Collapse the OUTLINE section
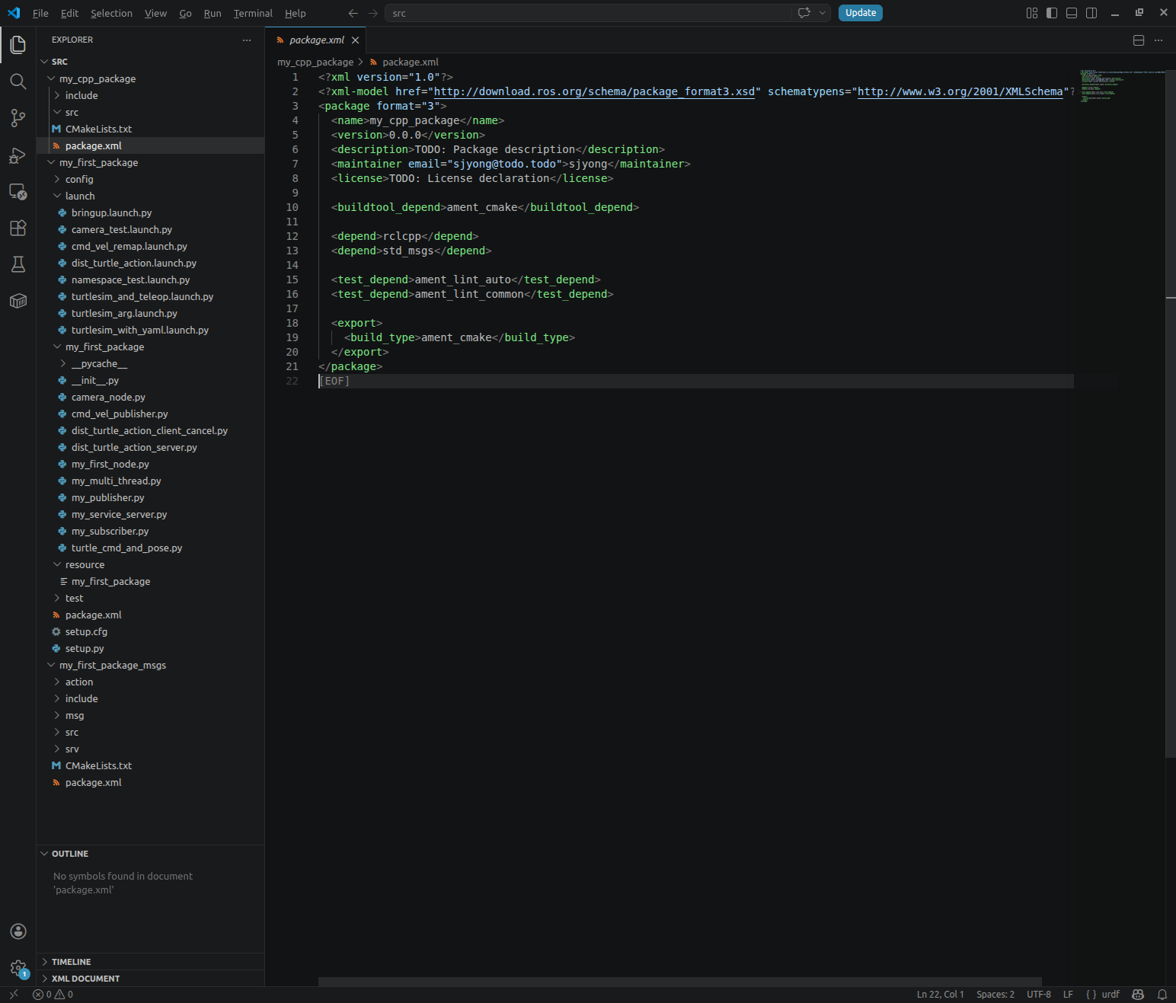Screen dimensions: 1176x1003 (150, 854)
